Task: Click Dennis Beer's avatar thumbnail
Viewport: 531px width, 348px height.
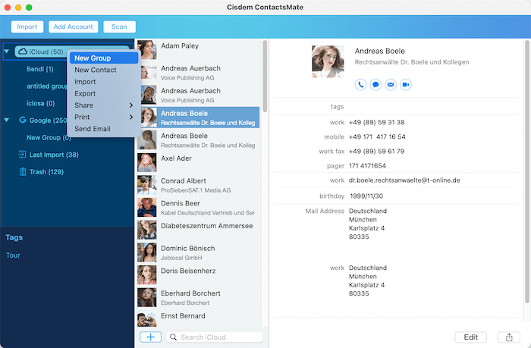Action: [x=147, y=207]
